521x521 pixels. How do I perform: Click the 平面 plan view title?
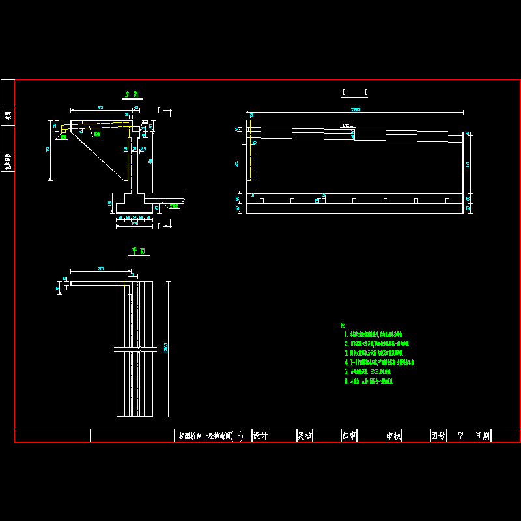click(x=139, y=251)
